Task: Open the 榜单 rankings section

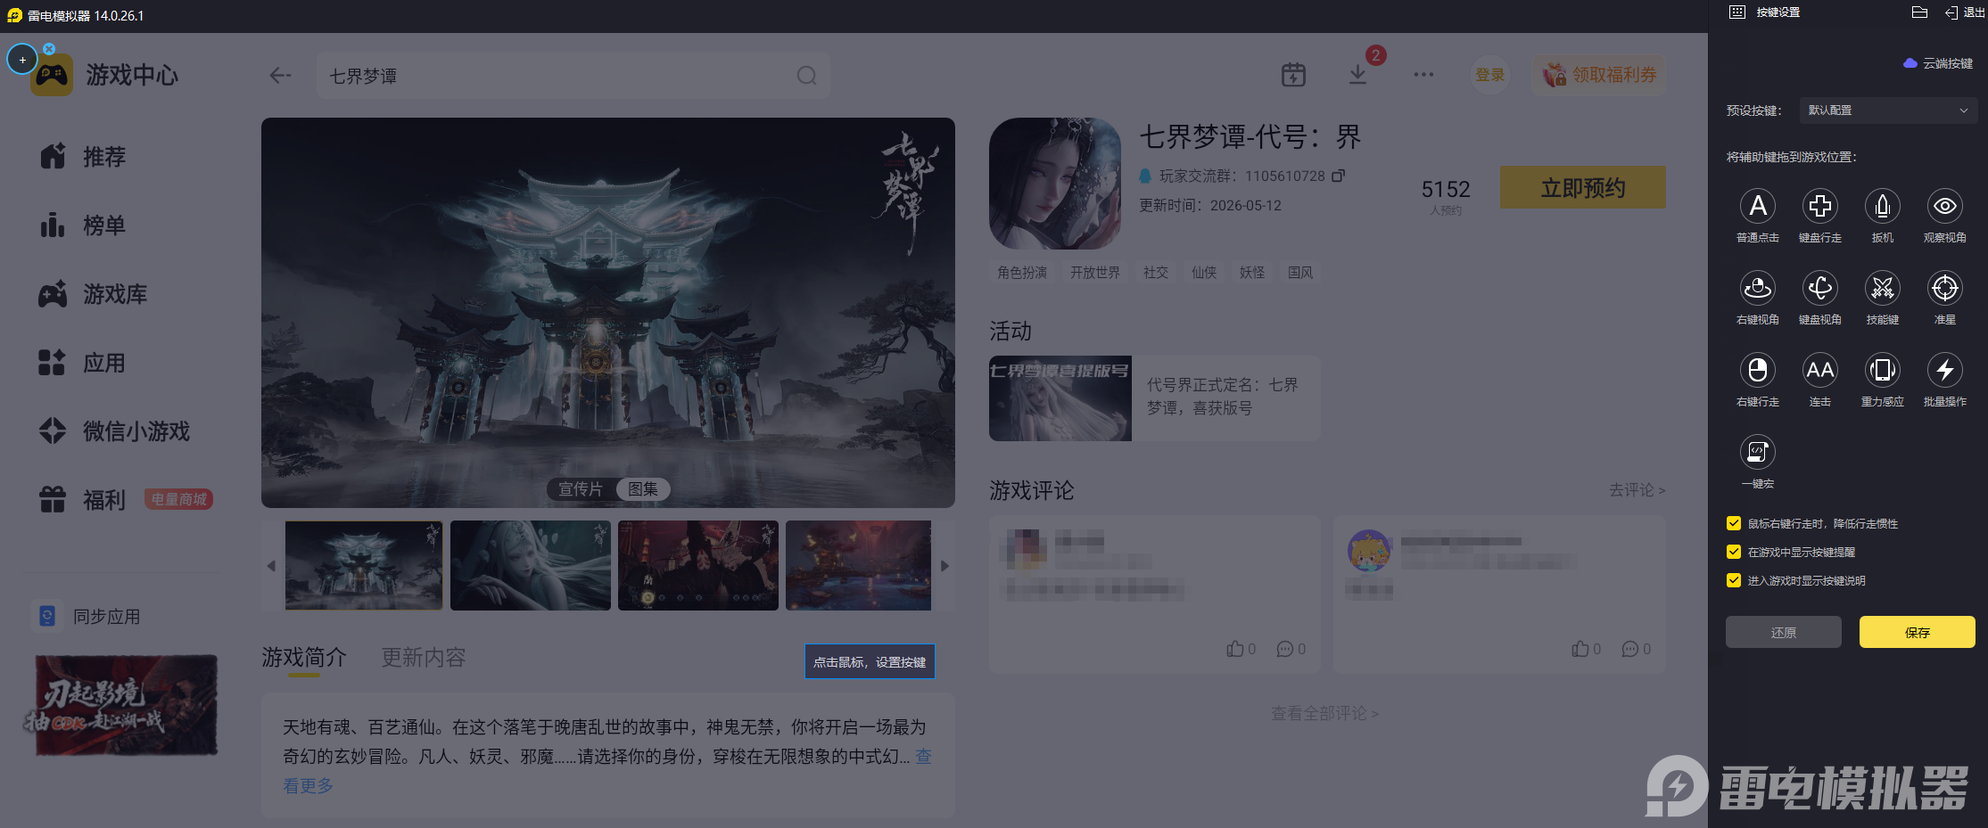Action: click(83, 225)
